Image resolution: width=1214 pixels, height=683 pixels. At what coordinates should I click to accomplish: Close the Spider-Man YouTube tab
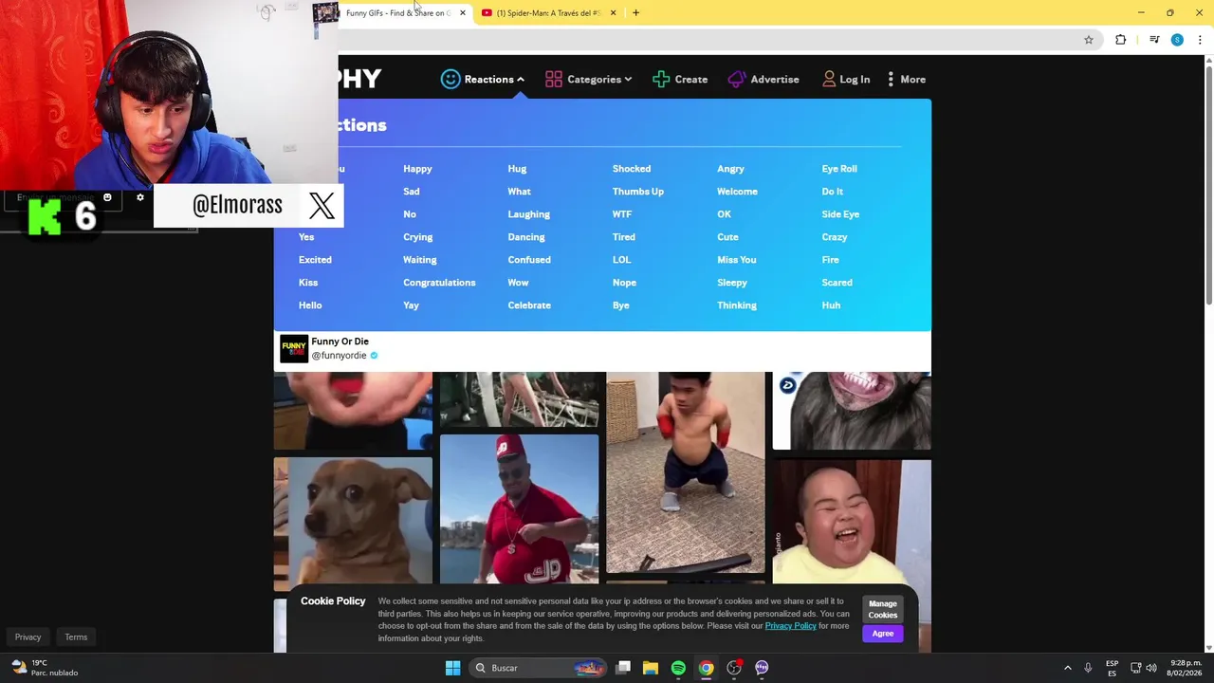click(x=613, y=12)
